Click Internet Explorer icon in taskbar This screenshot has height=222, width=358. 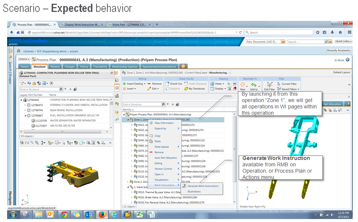click(114, 215)
